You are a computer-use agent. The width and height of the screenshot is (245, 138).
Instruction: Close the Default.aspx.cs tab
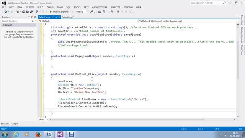59,17
